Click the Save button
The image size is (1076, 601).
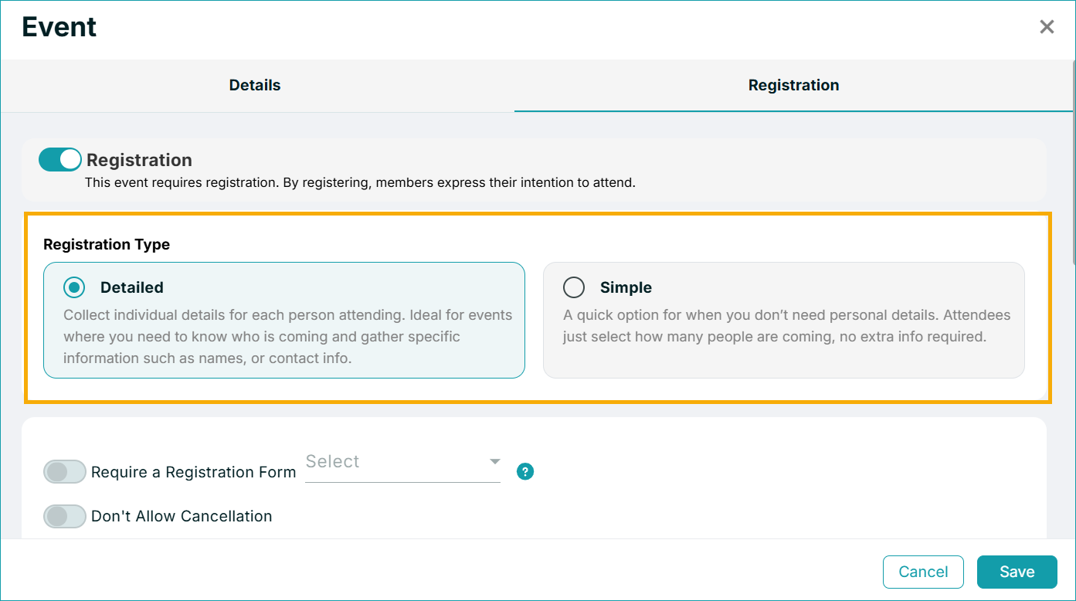1017,572
